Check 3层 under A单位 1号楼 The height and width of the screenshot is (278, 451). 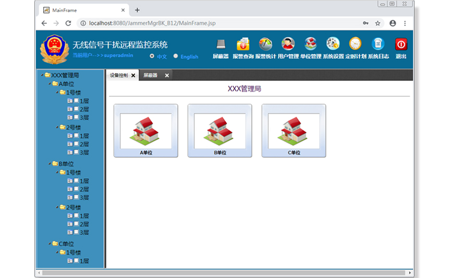[x=76, y=117]
